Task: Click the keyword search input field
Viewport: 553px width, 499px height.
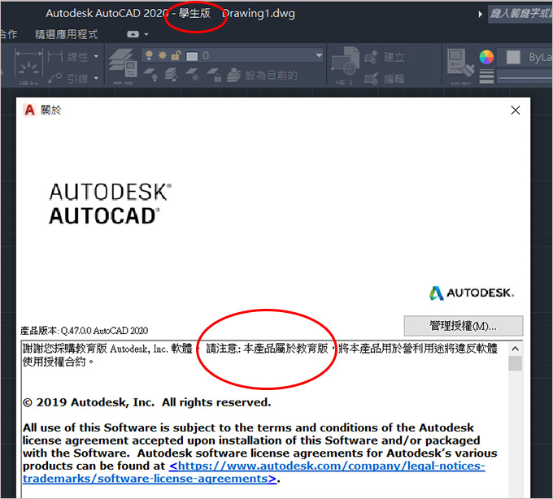Action: tap(520, 14)
